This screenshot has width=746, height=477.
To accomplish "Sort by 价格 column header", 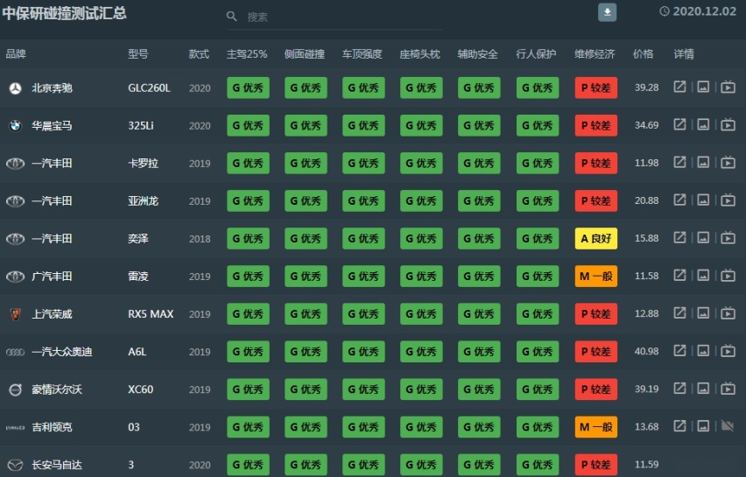I will coord(643,53).
